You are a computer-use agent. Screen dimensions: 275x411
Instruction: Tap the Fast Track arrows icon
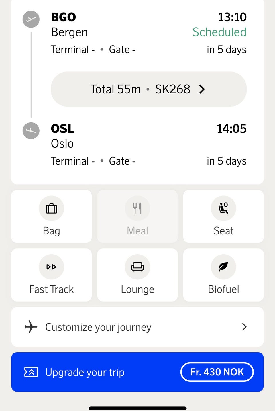pos(52,267)
